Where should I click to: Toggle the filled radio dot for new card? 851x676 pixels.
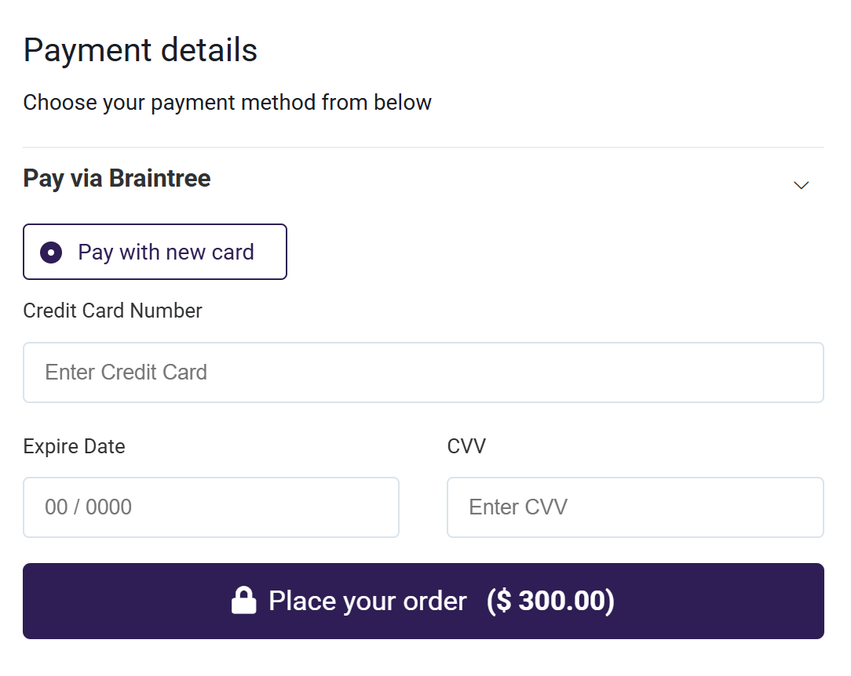tap(51, 252)
